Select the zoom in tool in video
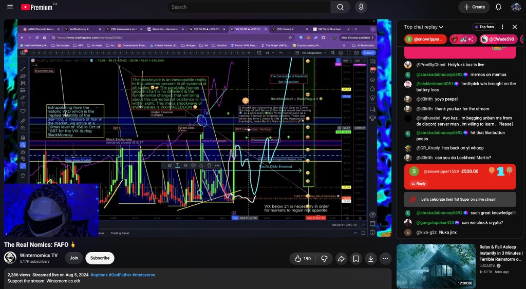This screenshot has width=526, height=289. [23, 128]
